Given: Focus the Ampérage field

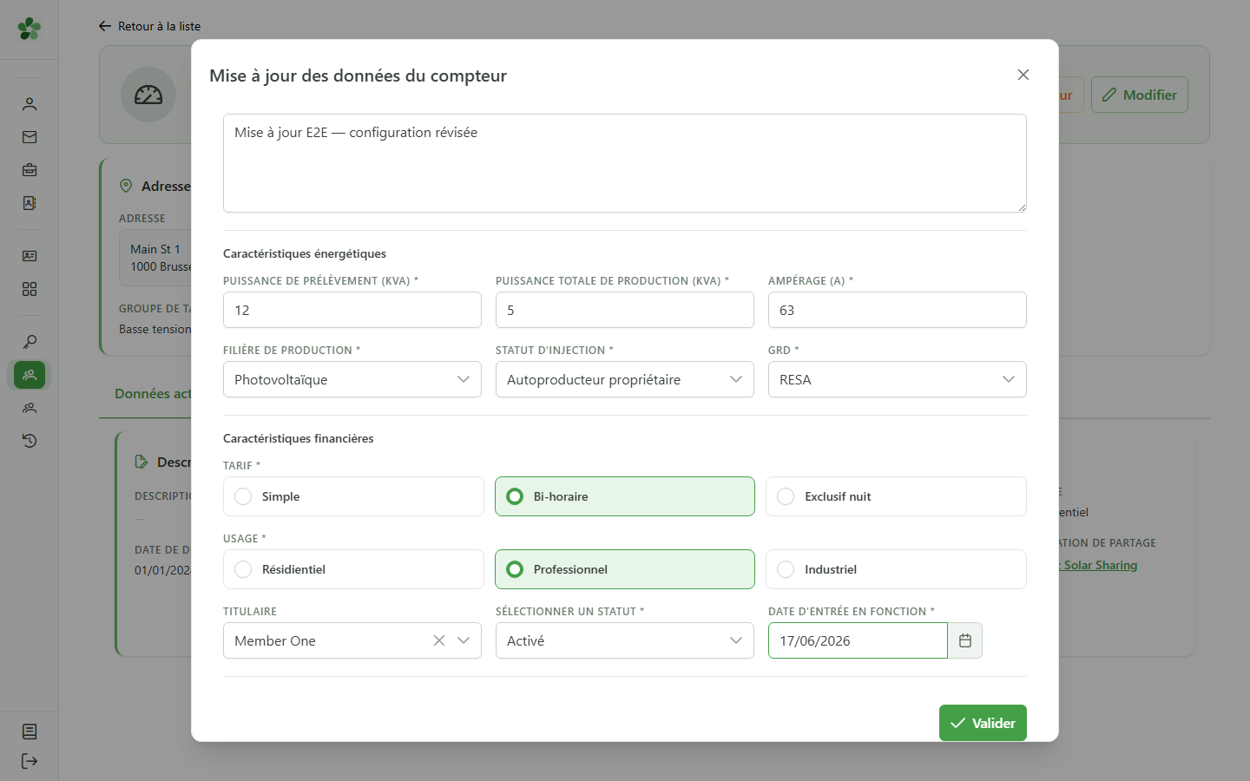Looking at the screenshot, I should tap(898, 310).
